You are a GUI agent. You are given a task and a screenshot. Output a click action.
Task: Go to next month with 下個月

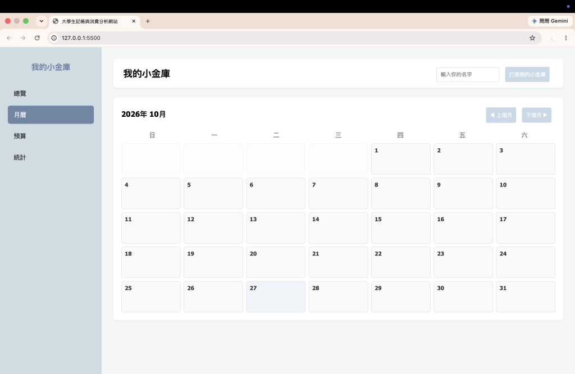(x=536, y=115)
